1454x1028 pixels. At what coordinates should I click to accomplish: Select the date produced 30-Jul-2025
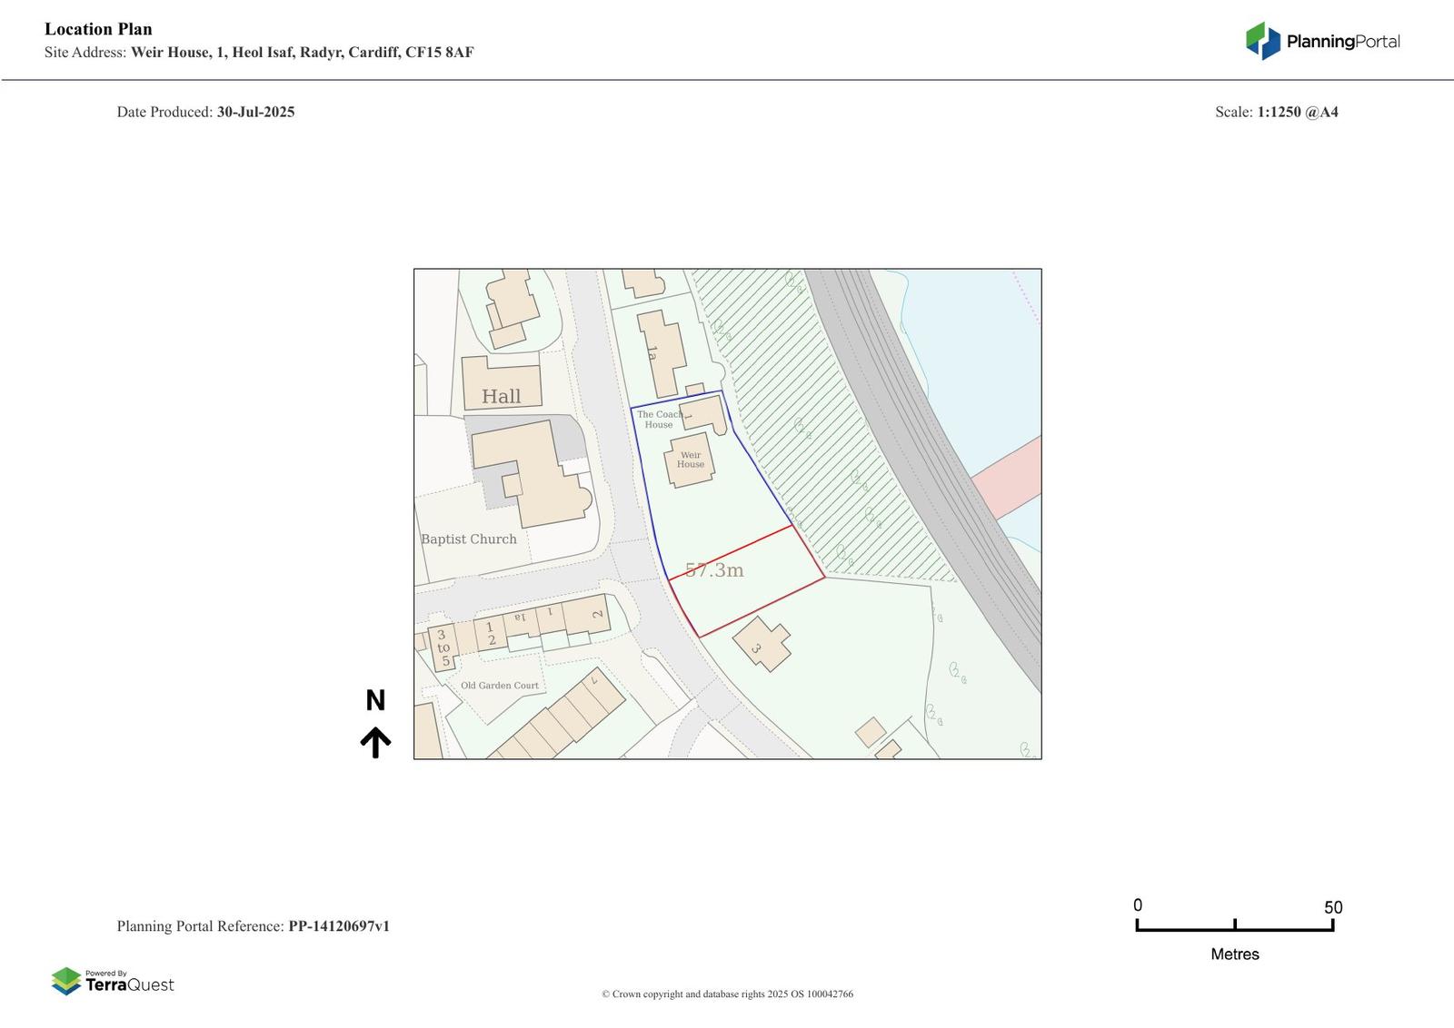click(x=255, y=113)
